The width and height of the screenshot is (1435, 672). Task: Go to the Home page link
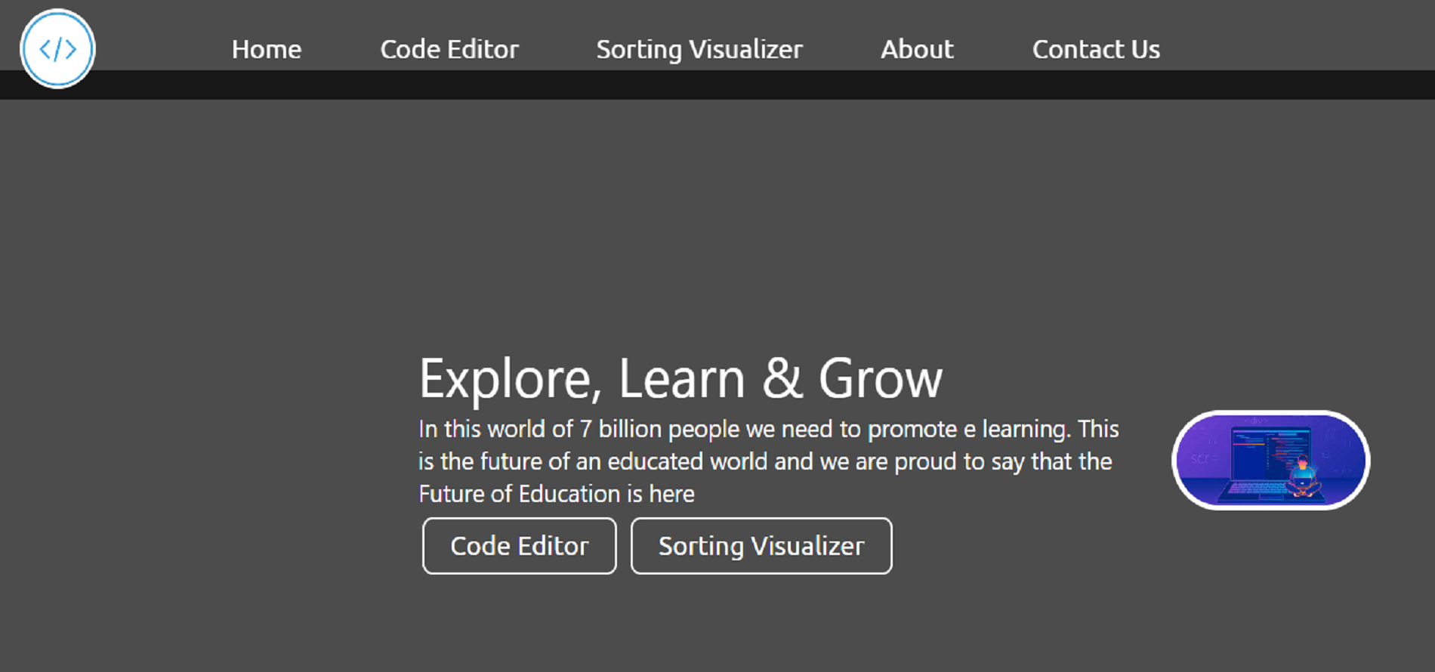pos(267,49)
